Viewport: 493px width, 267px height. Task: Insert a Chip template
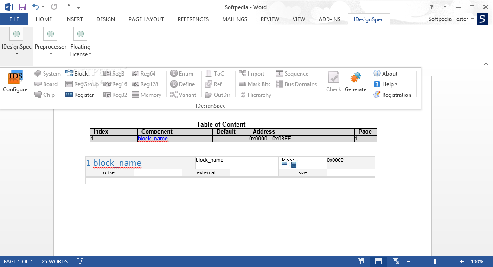coord(45,95)
